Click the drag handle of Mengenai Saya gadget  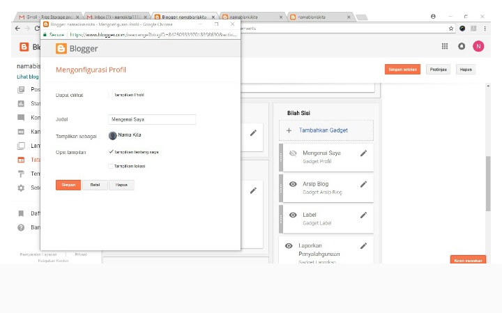pyautogui.click(x=281, y=158)
